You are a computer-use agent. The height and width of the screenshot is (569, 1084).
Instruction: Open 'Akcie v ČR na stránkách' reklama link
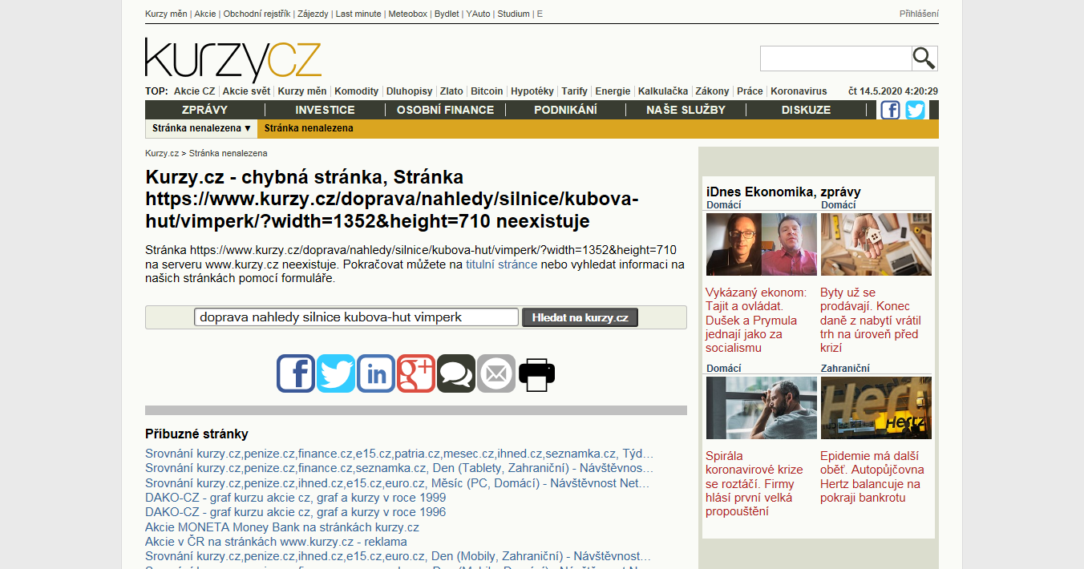[x=276, y=541]
